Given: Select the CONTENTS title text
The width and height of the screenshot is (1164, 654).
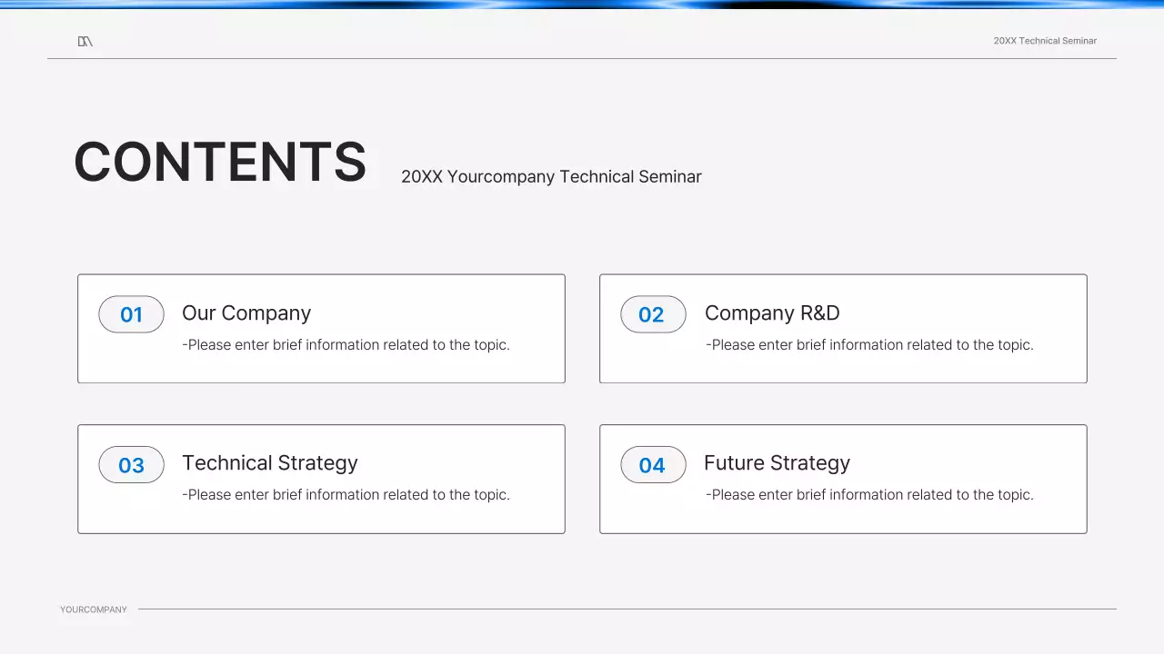Looking at the screenshot, I should [220, 163].
